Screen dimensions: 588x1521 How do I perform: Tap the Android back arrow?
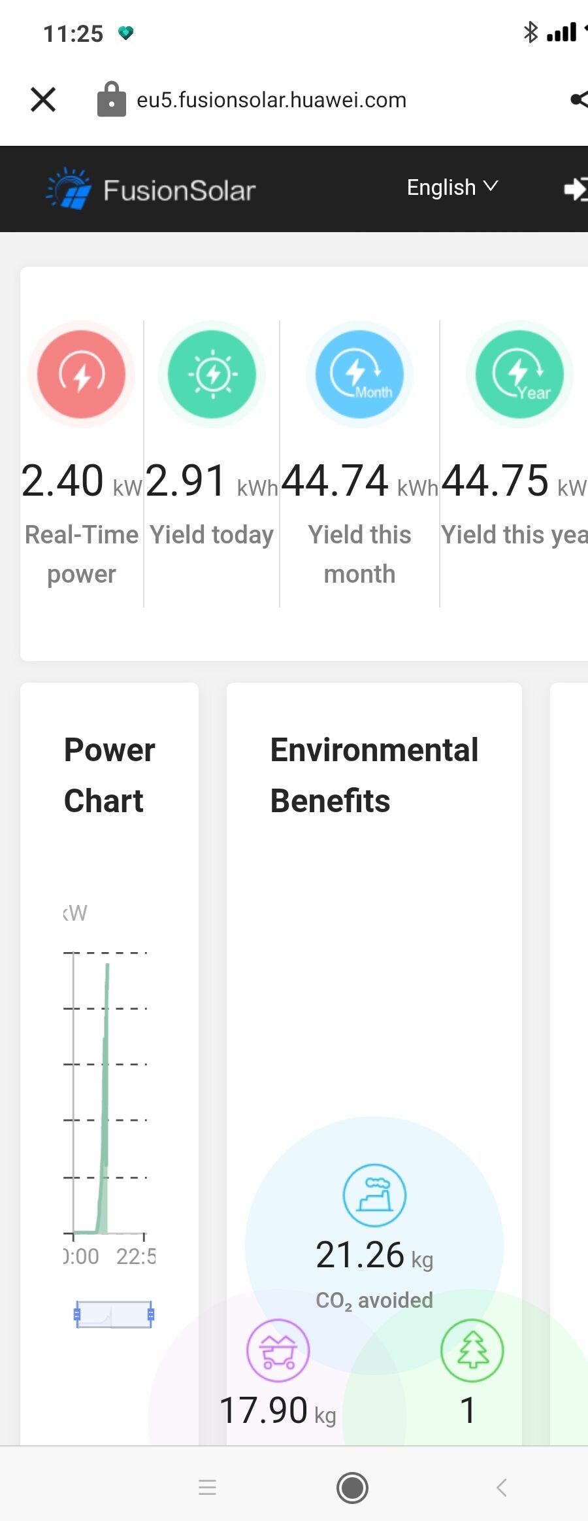(x=502, y=1488)
